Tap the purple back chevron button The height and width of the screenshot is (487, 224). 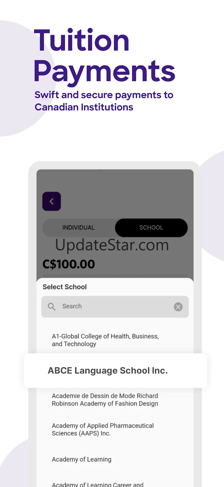52,201
